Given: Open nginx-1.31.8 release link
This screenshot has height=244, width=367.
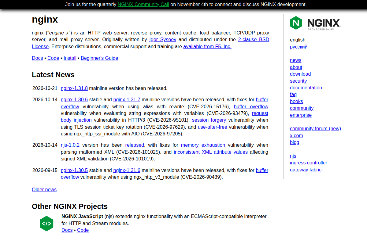Looking at the screenshot, I should [74, 88].
